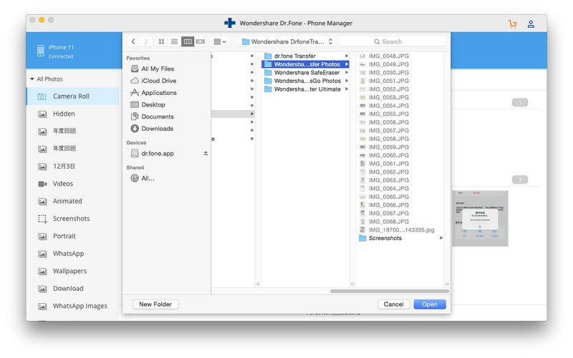Click the Videos camera icon
This screenshot has height=358, width=573.
42,184
